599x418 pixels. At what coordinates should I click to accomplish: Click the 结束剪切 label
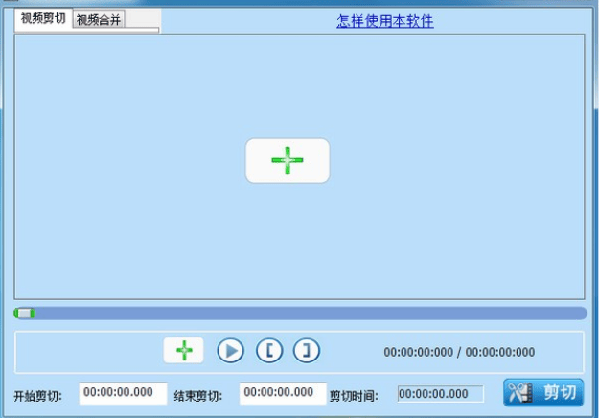tap(198, 395)
